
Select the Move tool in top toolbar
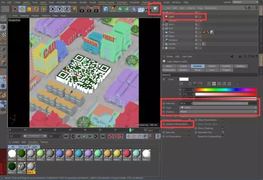tap(22, 9)
